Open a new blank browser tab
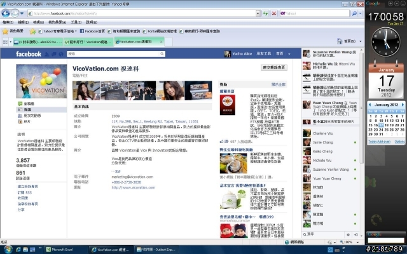 (x=169, y=41)
